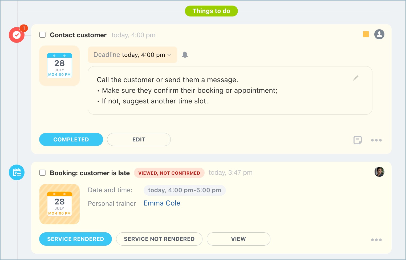Open the Emma Cole trainer link
The height and width of the screenshot is (260, 406).
coord(162,203)
